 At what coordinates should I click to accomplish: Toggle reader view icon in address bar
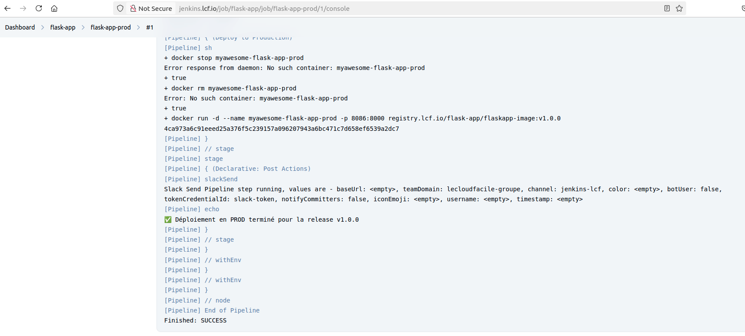tap(667, 8)
